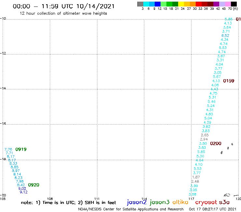Select gray wave height value 2.65
The width and height of the screenshot is (241, 212).
(205, 135)
